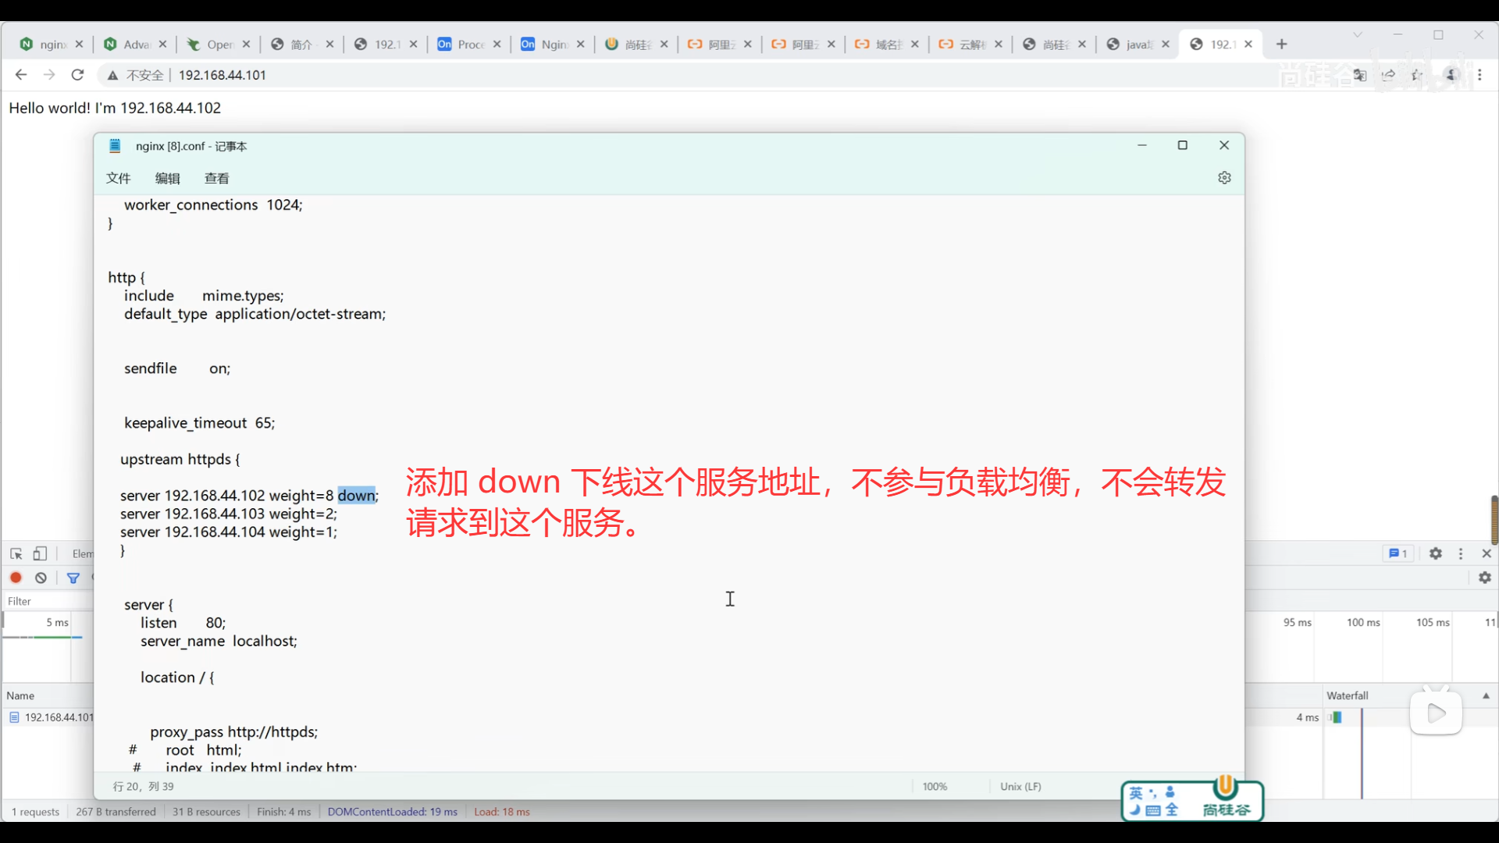Toggle DevTools device toolbar icon
The image size is (1499, 843).
[x=40, y=554]
